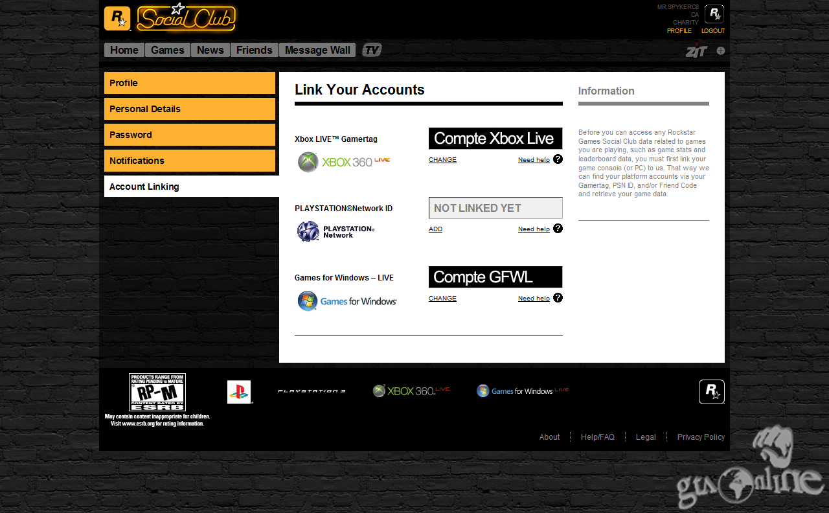829x513 pixels.
Task: Click the Games for Windows logo in the linking panel
Action: pos(347,301)
